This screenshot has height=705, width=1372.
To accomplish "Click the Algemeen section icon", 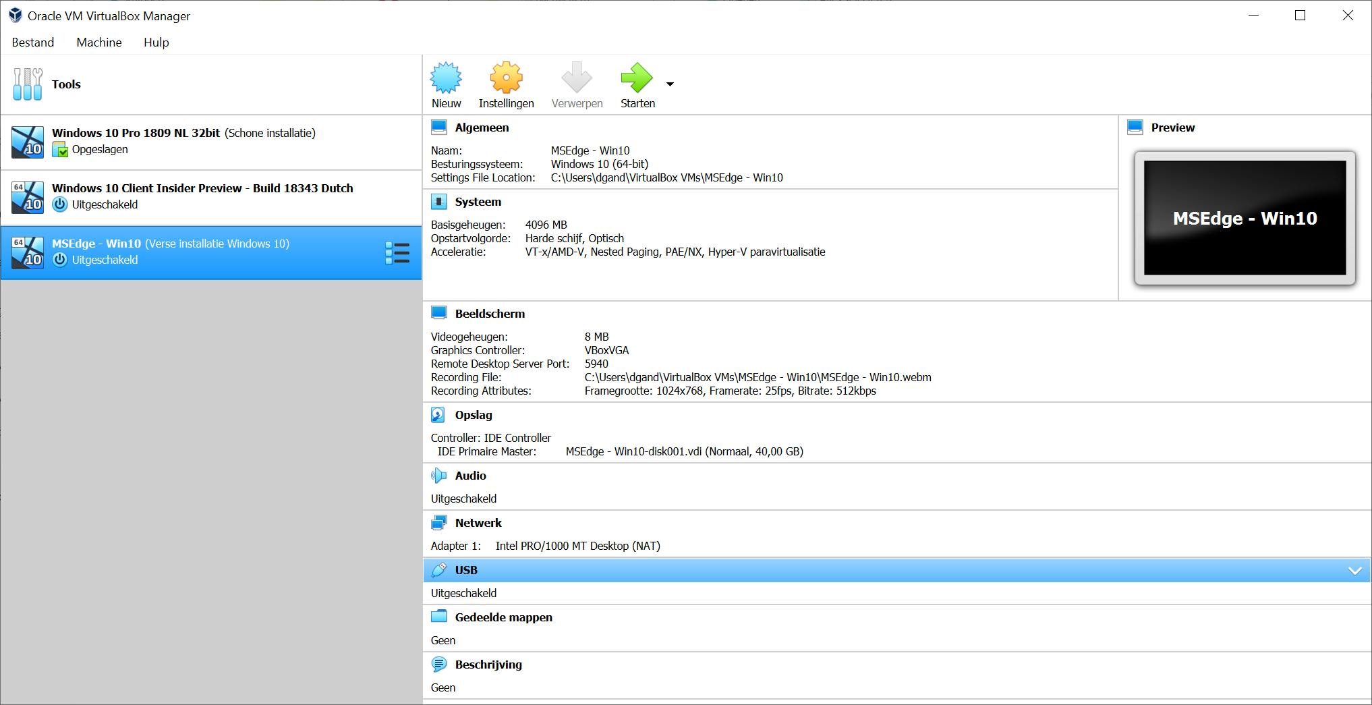I will 440,126.
